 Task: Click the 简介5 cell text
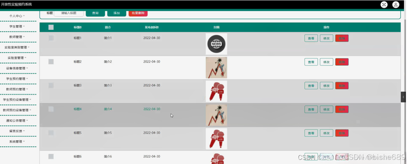pos(108,133)
